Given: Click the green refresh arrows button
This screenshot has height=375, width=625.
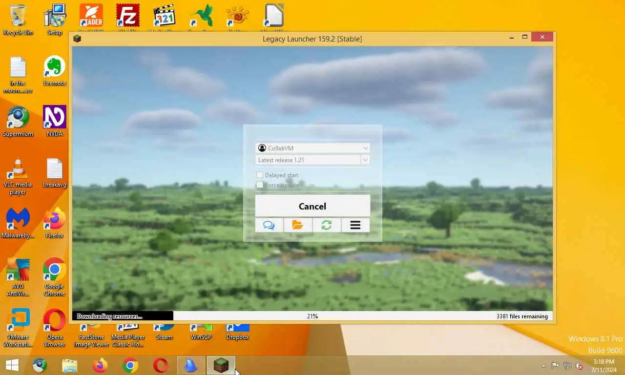Looking at the screenshot, I should pos(327,225).
